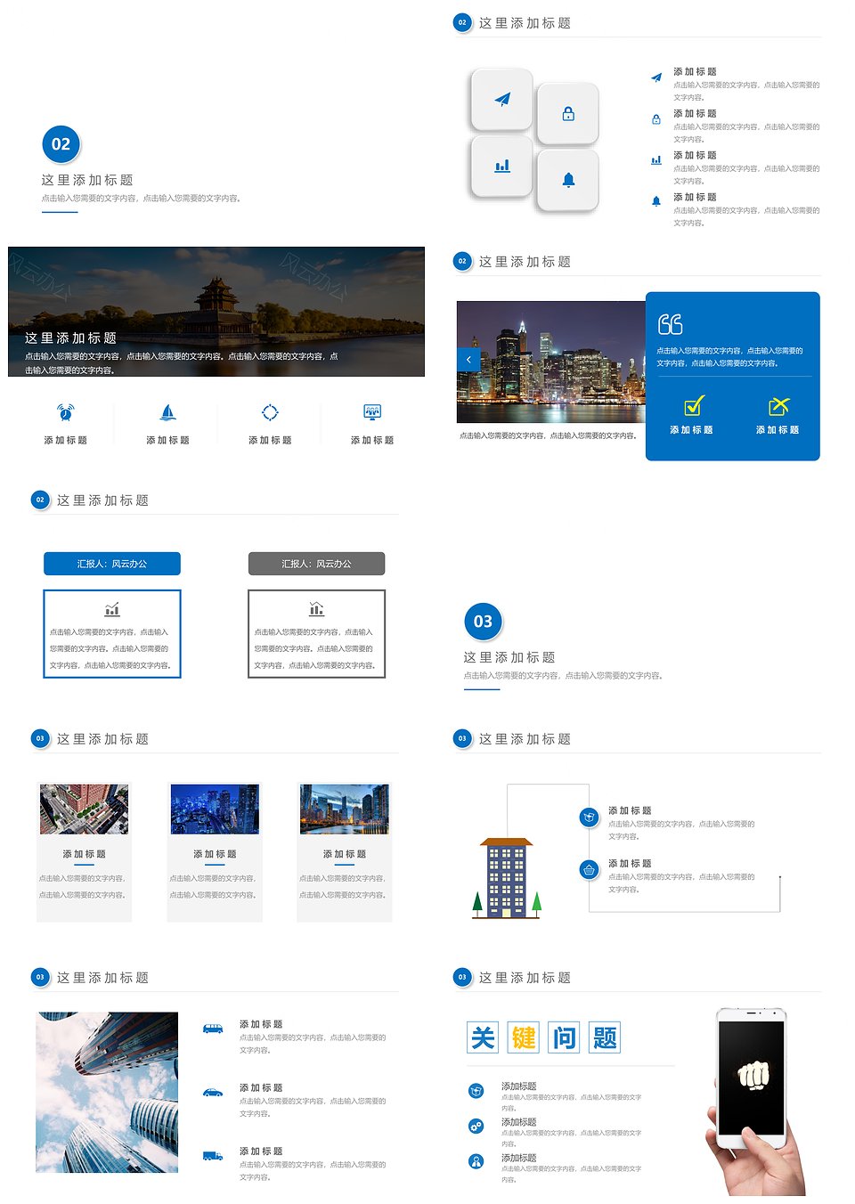The width and height of the screenshot is (855, 1204).
Task: Open the riverside skyline card photo
Action: [x=345, y=809]
